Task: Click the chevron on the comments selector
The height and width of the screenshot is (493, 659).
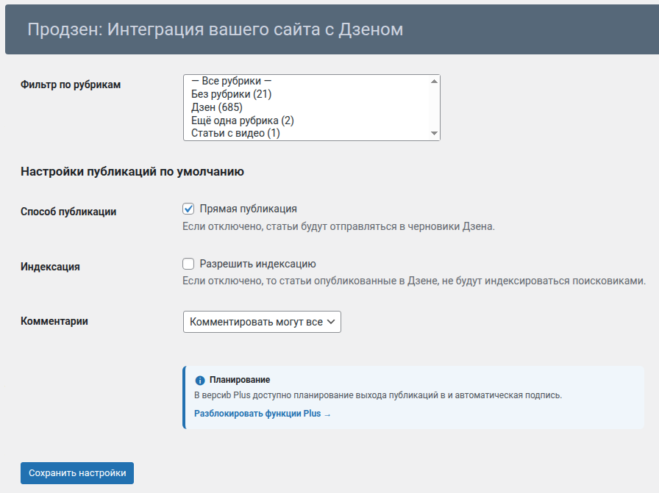Action: (x=329, y=322)
